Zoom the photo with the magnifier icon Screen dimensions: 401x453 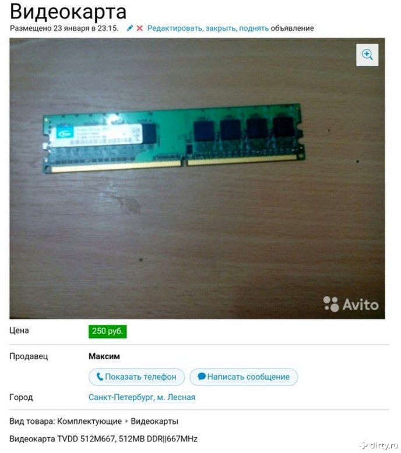tap(367, 55)
